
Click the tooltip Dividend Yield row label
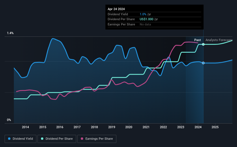coord(118,14)
